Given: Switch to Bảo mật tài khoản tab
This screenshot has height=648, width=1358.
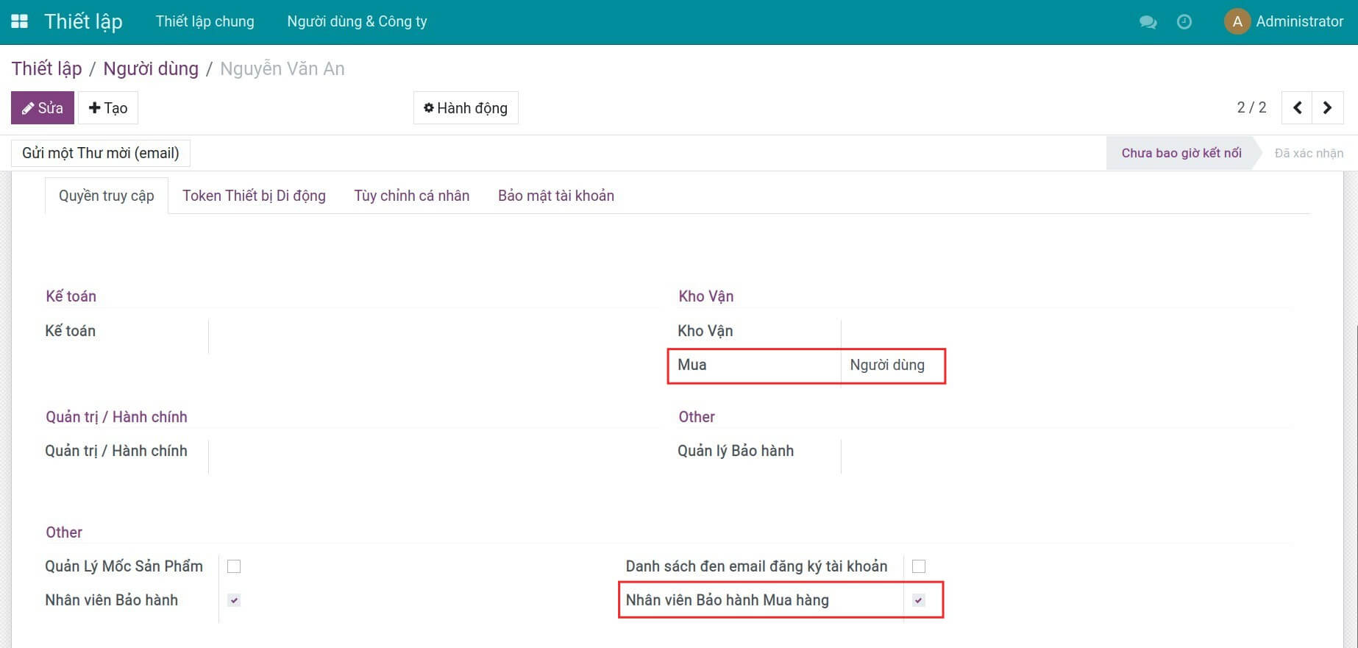Looking at the screenshot, I should click(555, 196).
